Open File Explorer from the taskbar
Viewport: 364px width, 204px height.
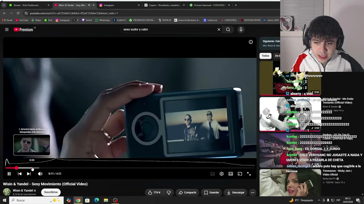[106, 200]
